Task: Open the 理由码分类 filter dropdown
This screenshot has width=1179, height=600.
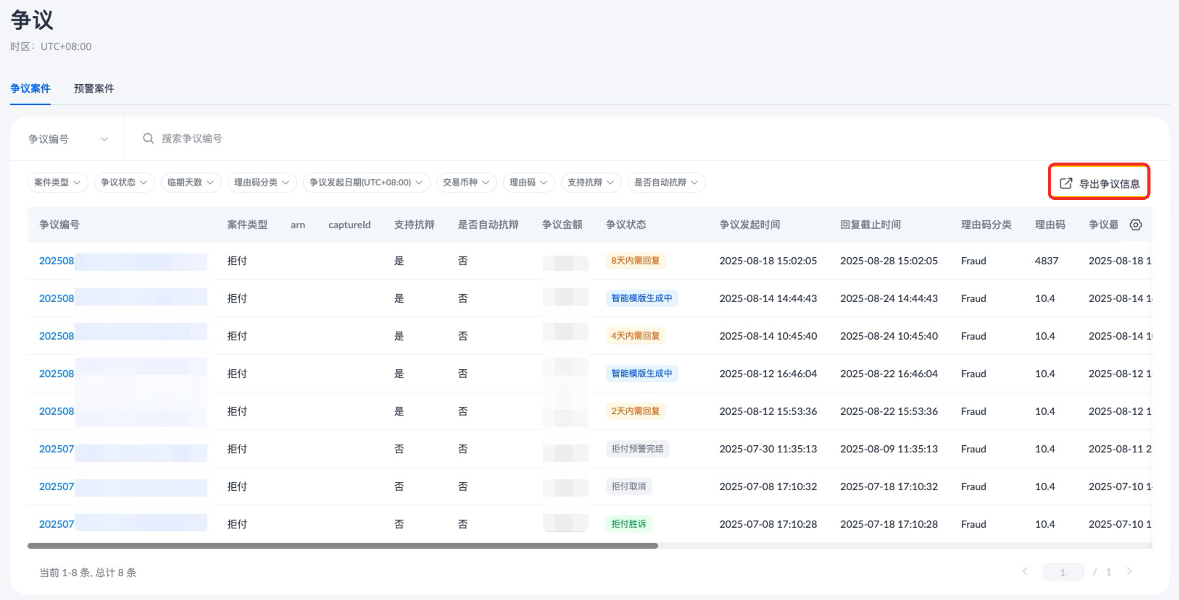Action: 261,182
